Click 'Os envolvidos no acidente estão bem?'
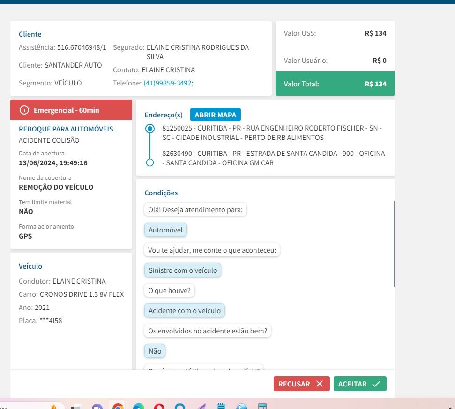The image size is (455, 409). pyautogui.click(x=208, y=331)
